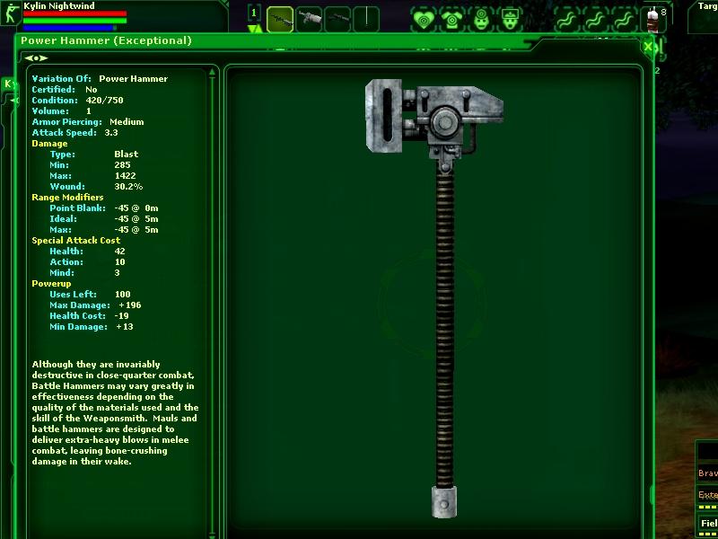The height and width of the screenshot is (539, 718).
Task: Click the Certified No line
Action: pyautogui.click(x=65, y=89)
